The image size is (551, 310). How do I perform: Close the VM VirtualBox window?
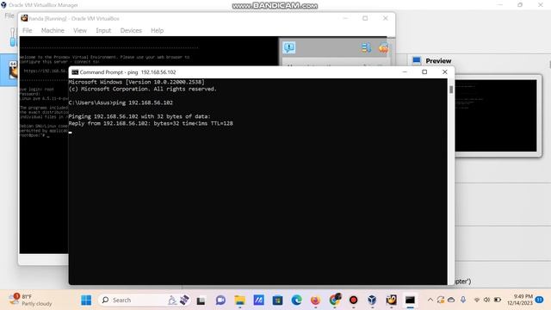point(386,18)
